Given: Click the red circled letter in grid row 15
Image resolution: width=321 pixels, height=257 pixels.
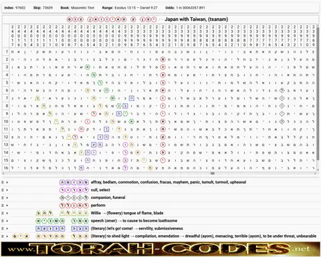Looking at the screenshot, I should 163,160.
